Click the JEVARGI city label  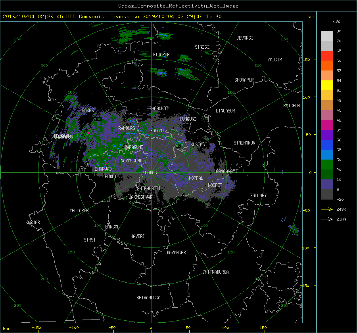[245, 38]
